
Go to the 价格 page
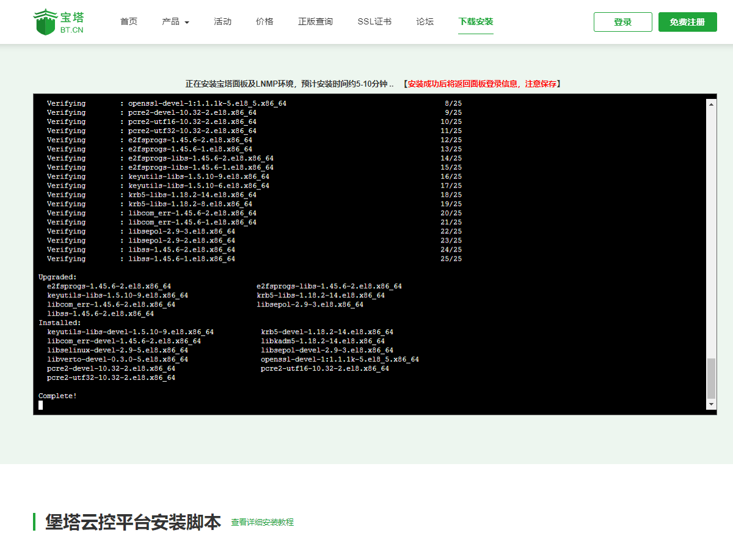pos(264,21)
